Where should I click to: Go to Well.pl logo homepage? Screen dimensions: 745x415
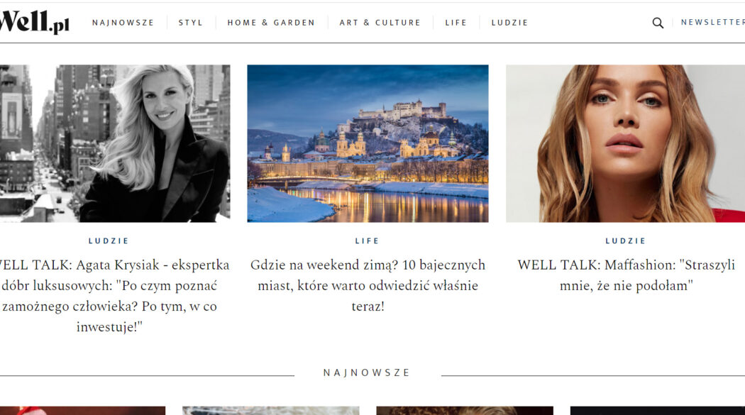pos(34,22)
